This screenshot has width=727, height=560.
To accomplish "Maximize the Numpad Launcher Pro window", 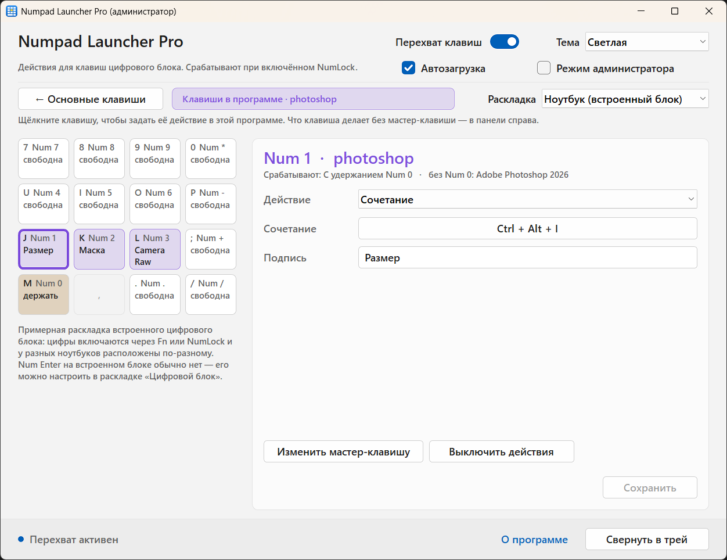I will (675, 11).
